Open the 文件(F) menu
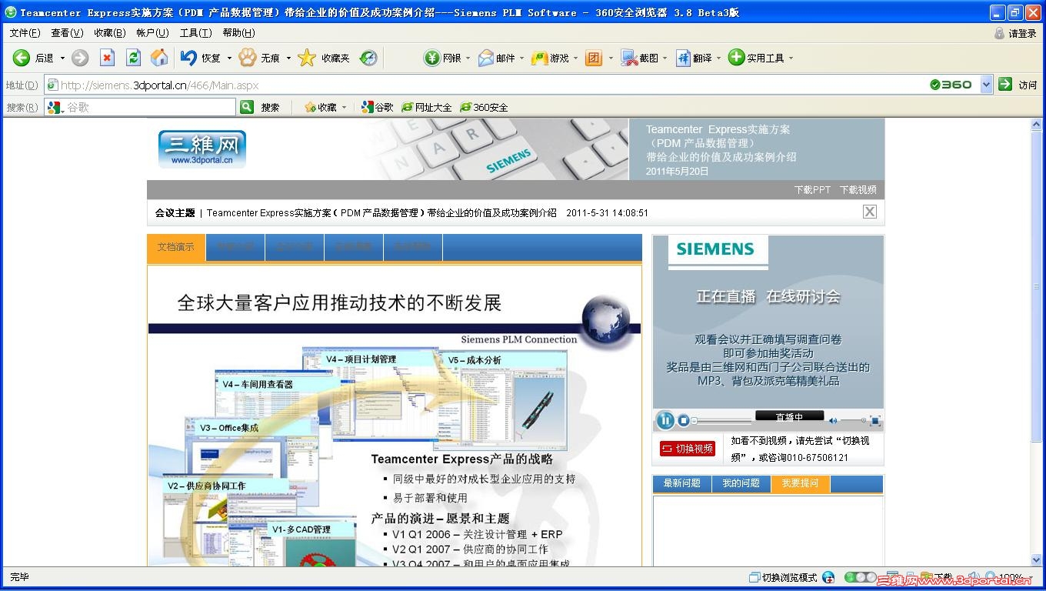The width and height of the screenshot is (1046, 591). 25,33
